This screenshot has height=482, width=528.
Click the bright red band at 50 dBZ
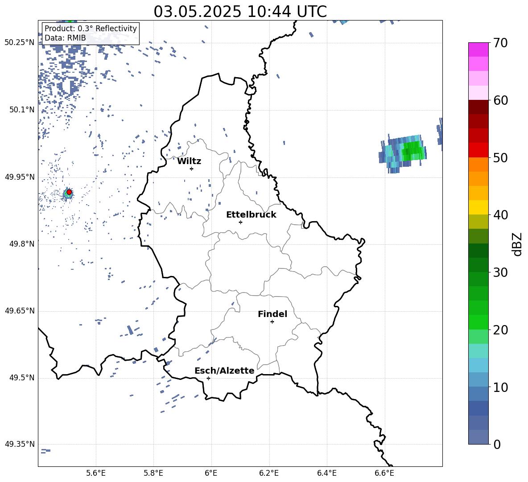click(478, 150)
